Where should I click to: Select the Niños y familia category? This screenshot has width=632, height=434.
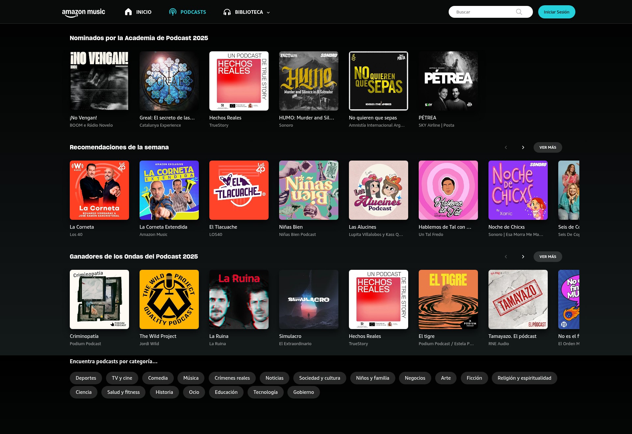[x=373, y=378]
